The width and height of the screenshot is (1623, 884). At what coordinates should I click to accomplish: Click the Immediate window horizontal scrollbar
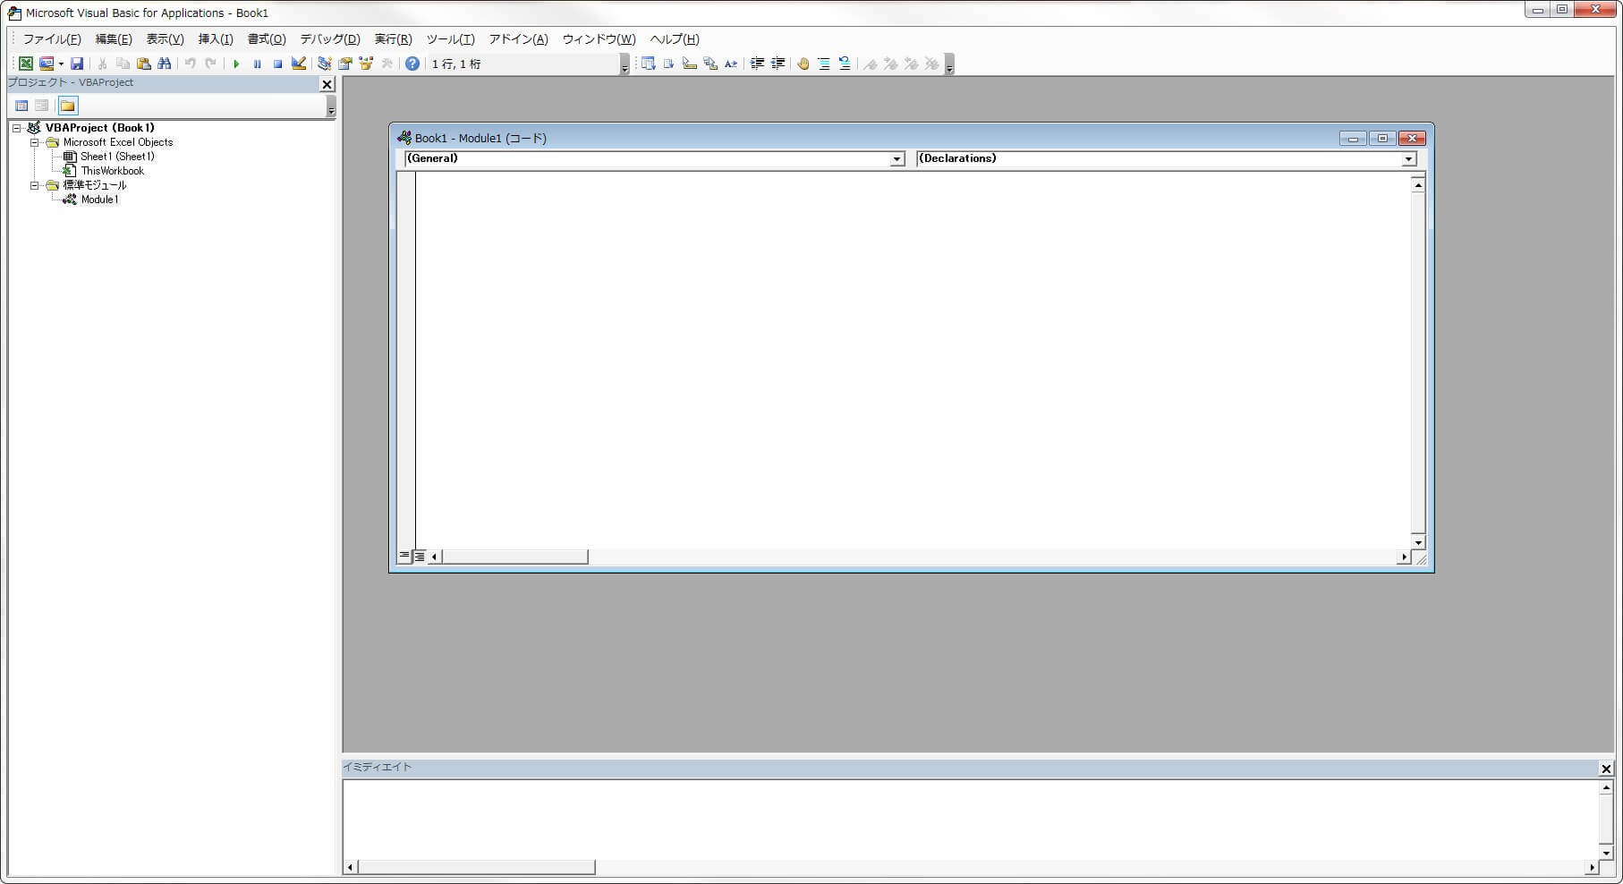coord(972,867)
